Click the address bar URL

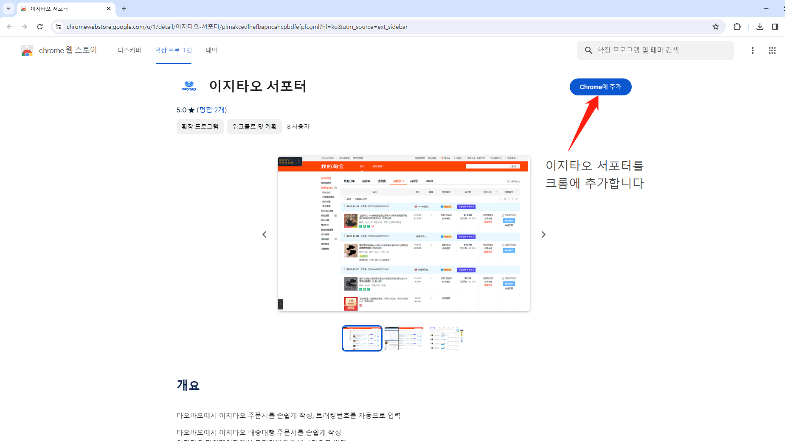pyautogui.click(x=237, y=27)
